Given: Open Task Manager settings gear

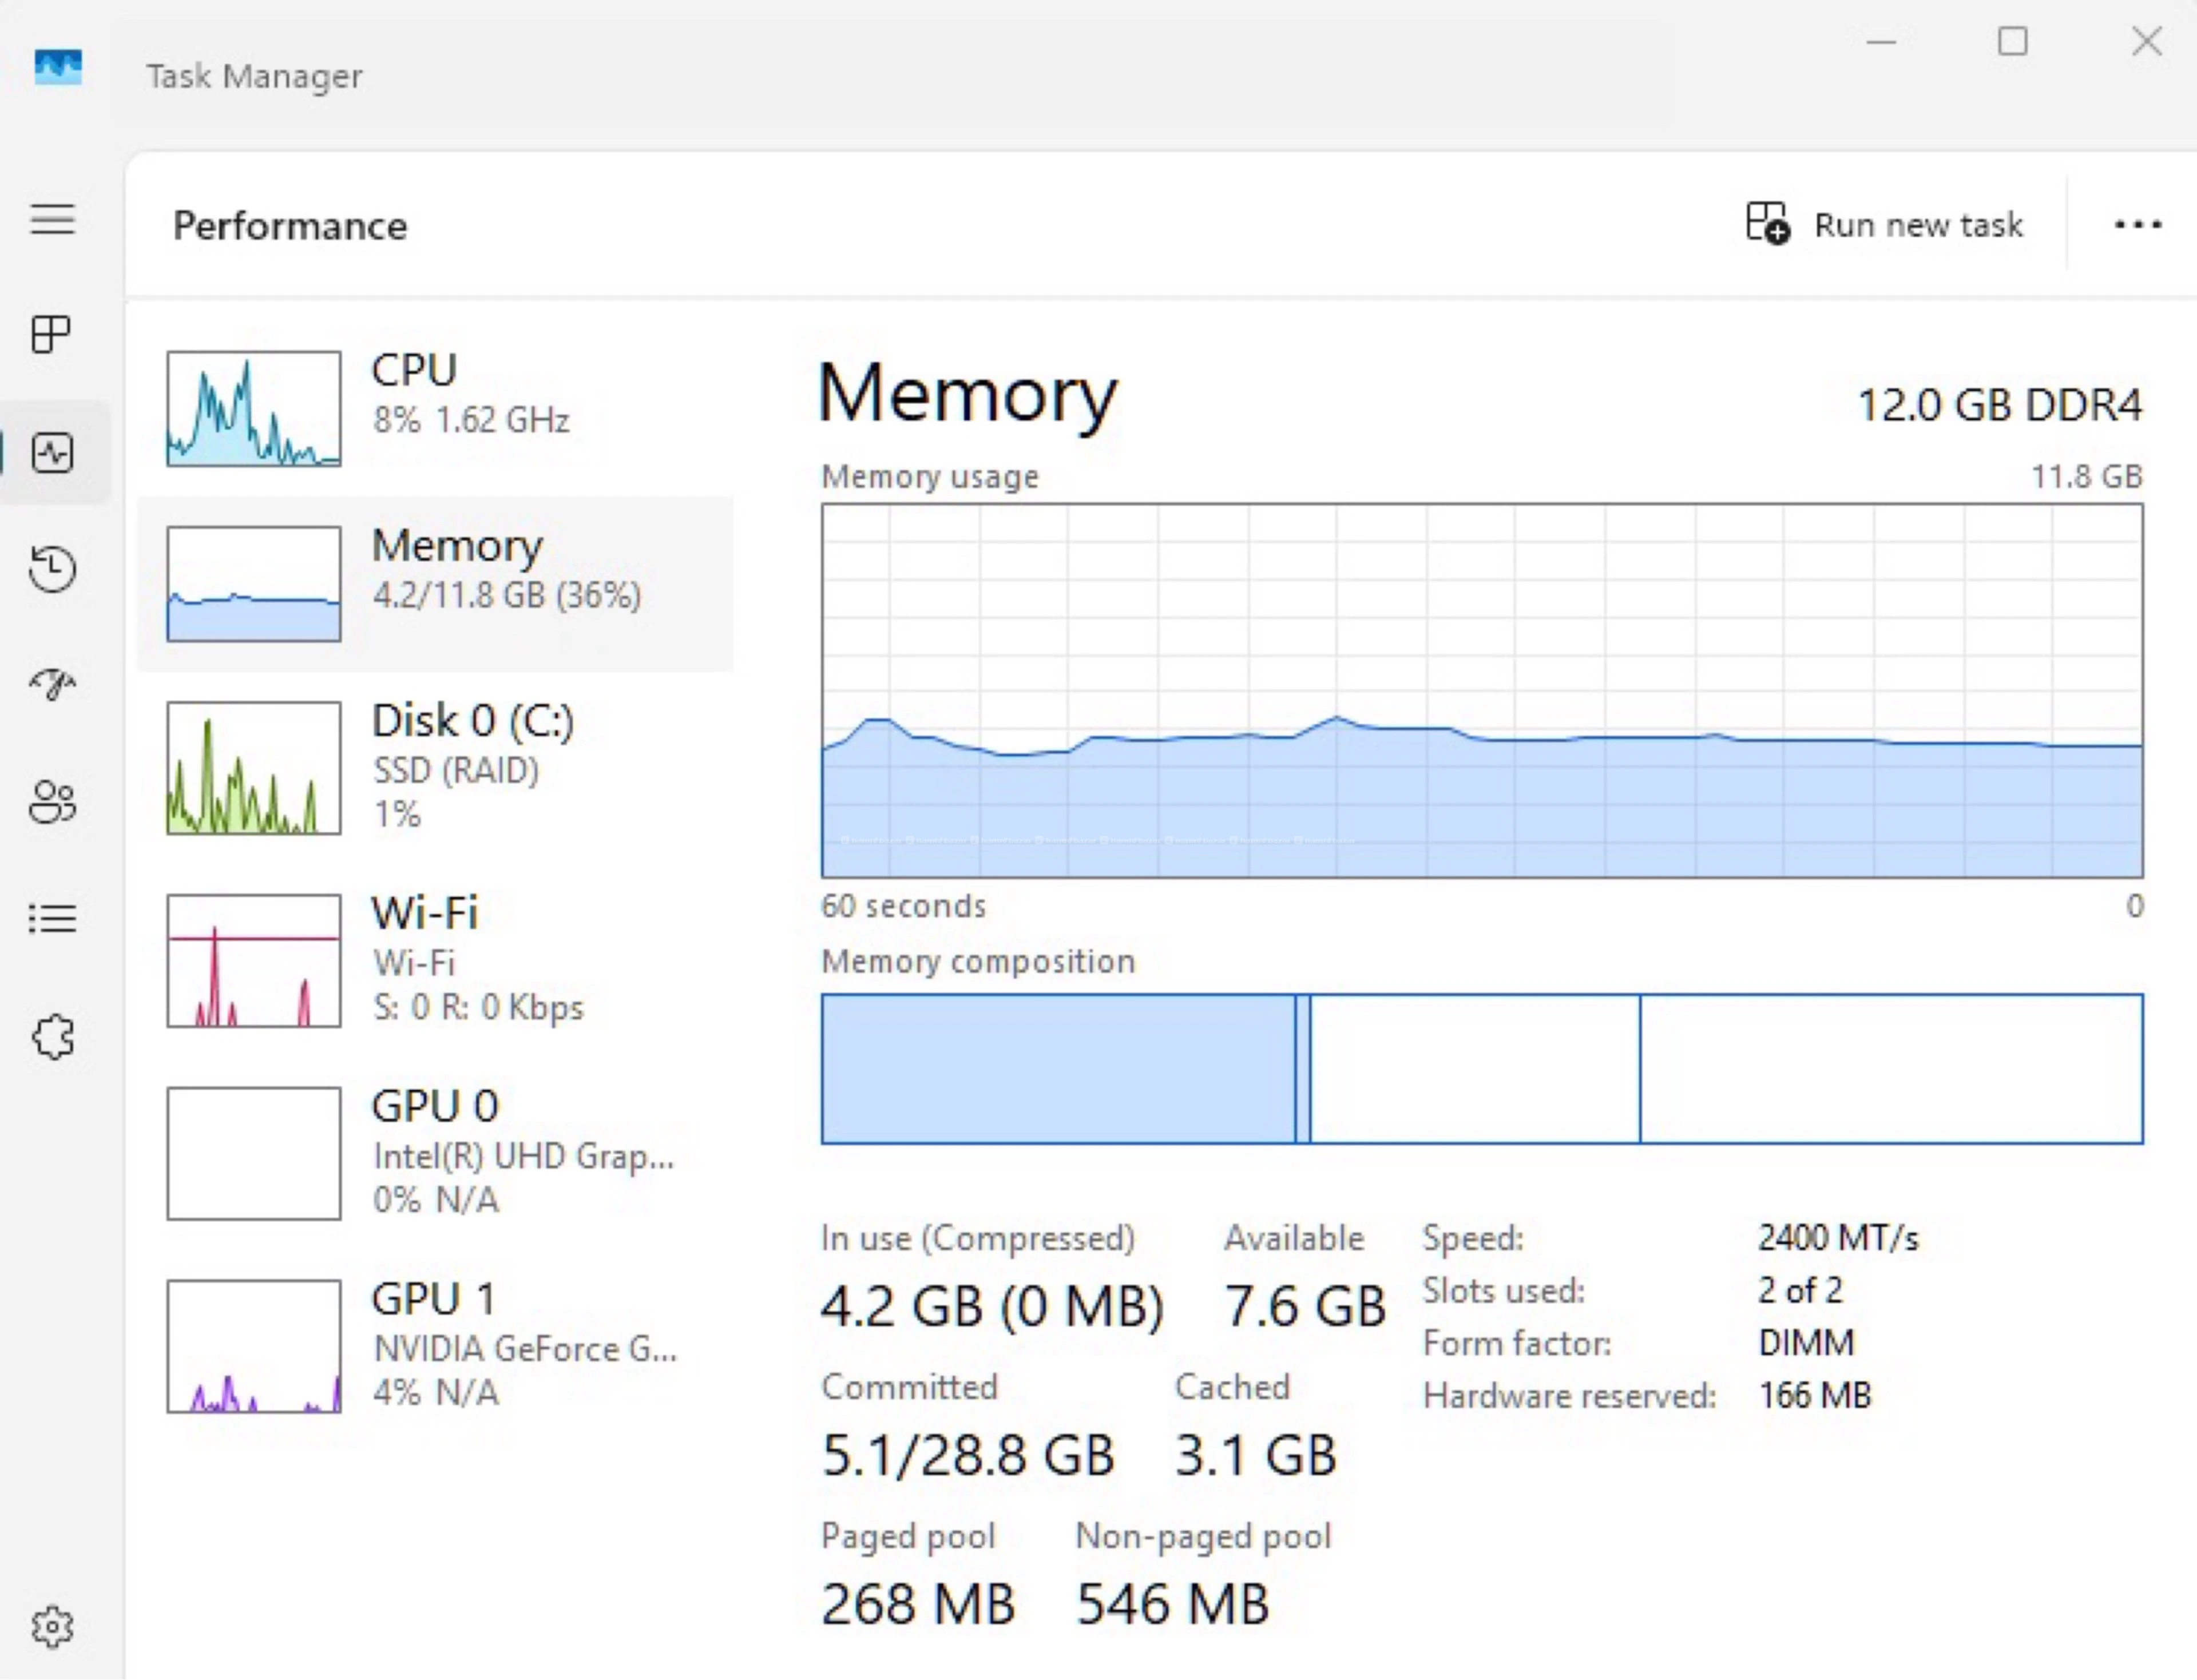Looking at the screenshot, I should [x=52, y=1627].
